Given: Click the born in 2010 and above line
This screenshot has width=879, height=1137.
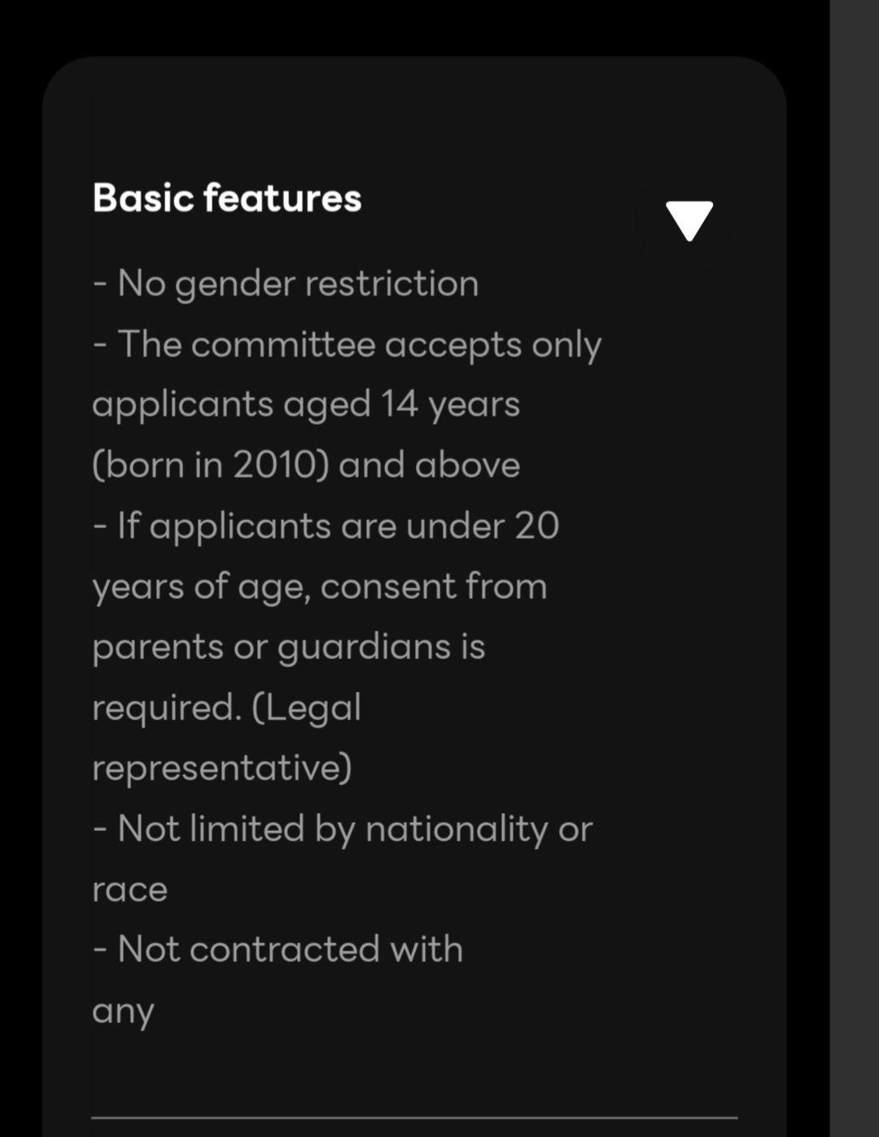Looking at the screenshot, I should click(306, 465).
